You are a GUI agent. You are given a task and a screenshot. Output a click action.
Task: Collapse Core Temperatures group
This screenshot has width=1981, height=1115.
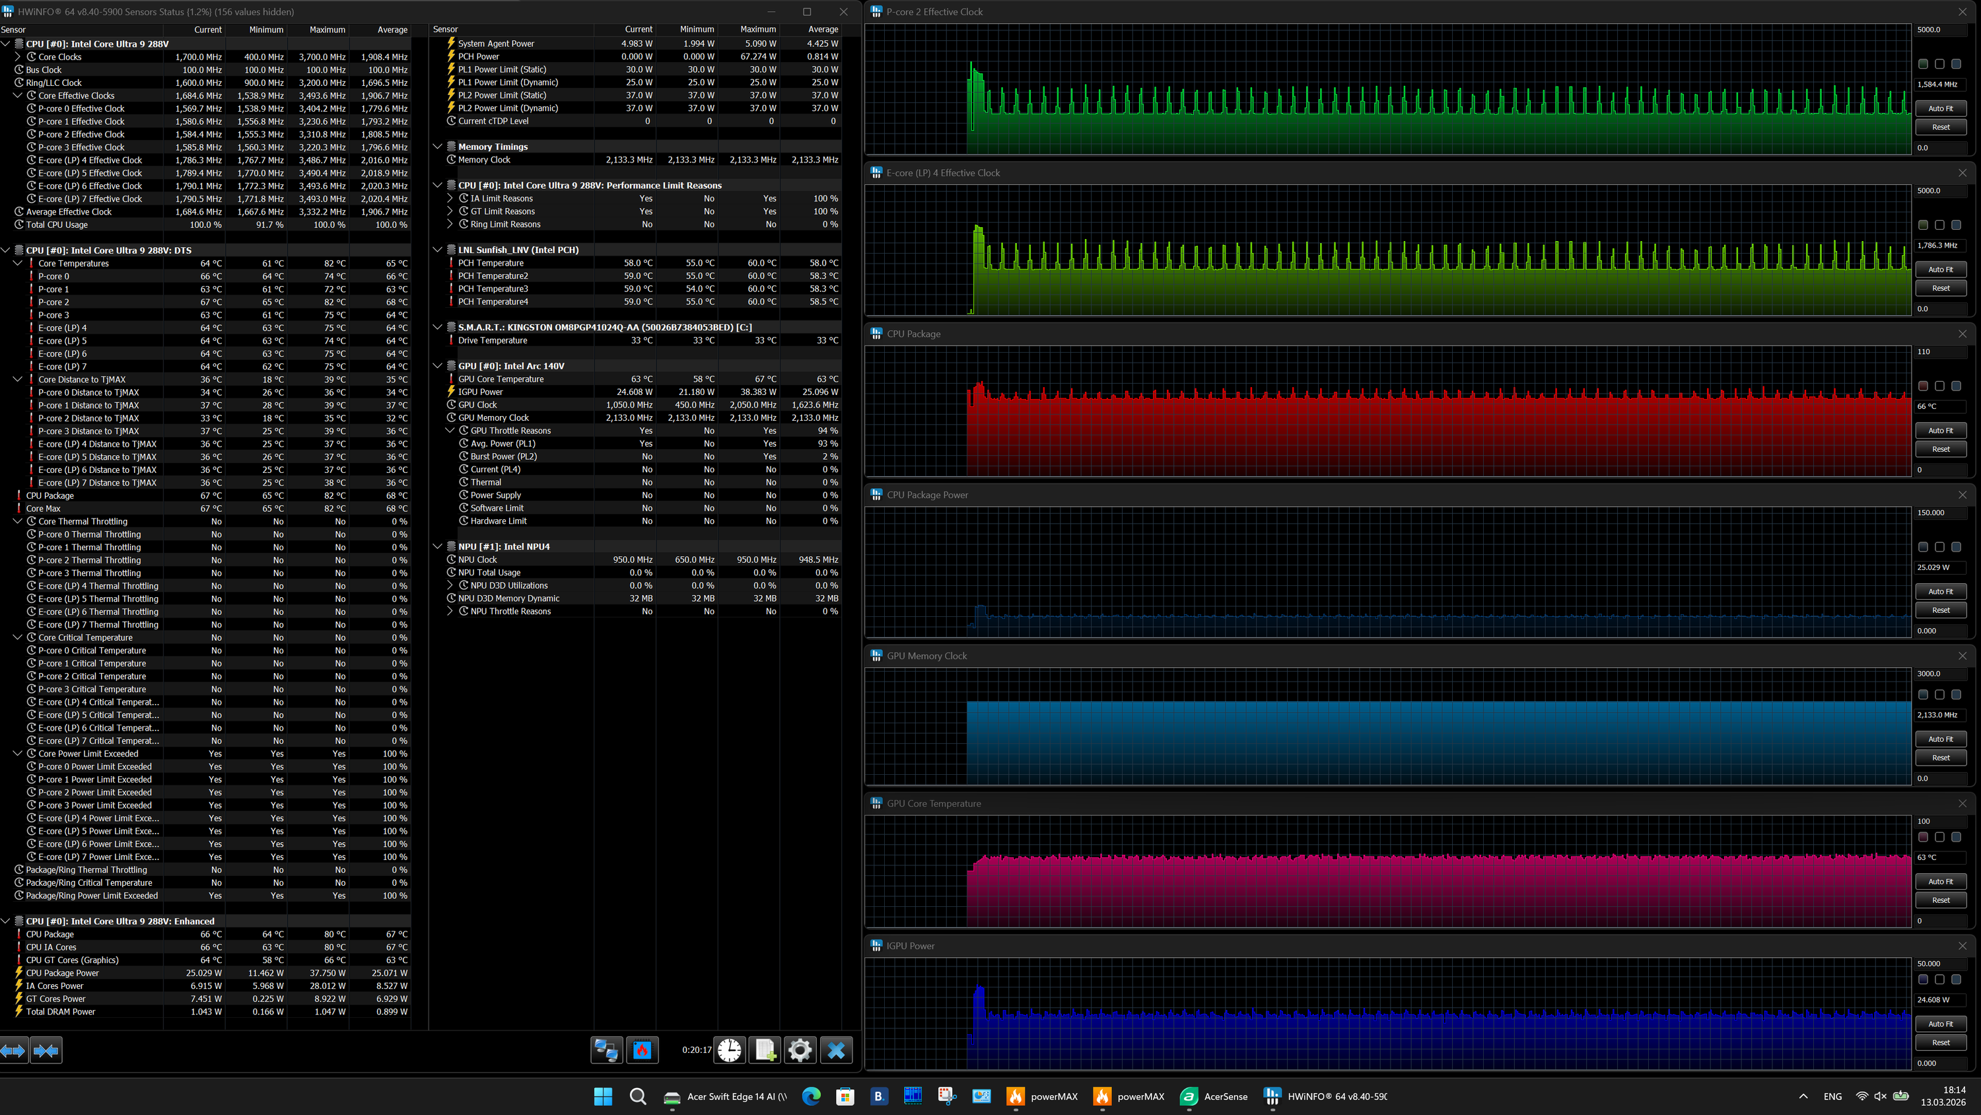[x=18, y=263]
